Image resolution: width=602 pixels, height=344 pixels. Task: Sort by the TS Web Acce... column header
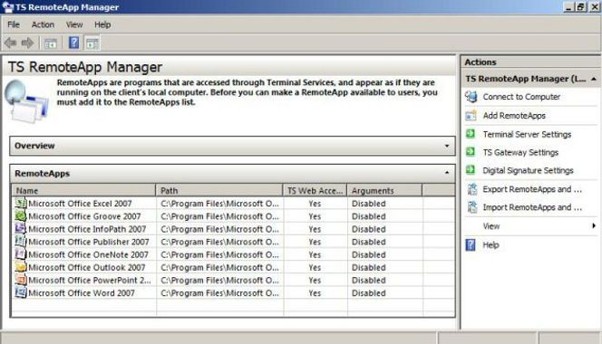[x=315, y=191]
